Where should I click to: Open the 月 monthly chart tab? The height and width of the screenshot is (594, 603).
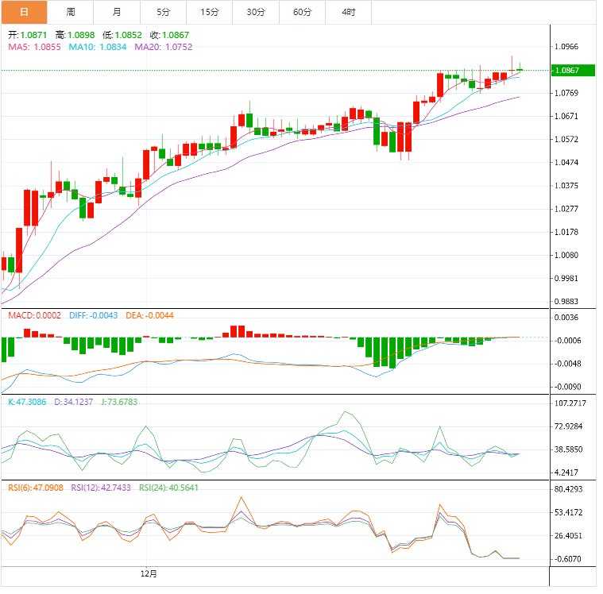[117, 12]
